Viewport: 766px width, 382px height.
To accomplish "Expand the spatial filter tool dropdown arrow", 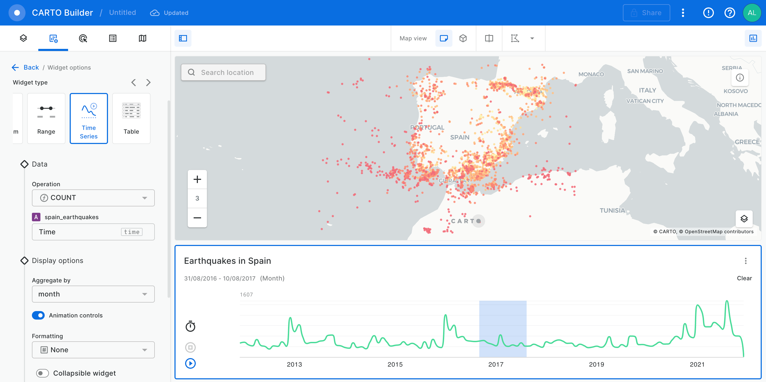I will (532, 38).
